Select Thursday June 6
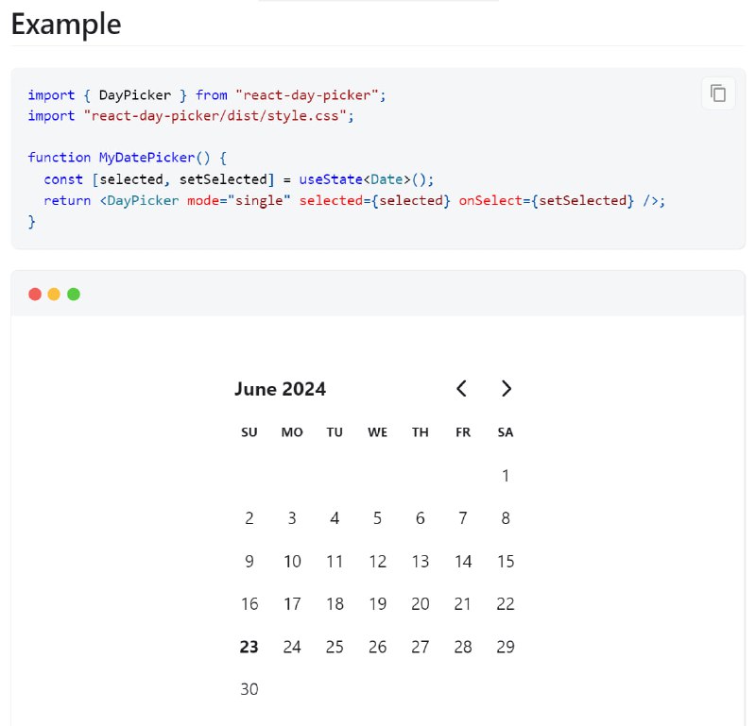Screen dimensions: 756x726 [420, 518]
